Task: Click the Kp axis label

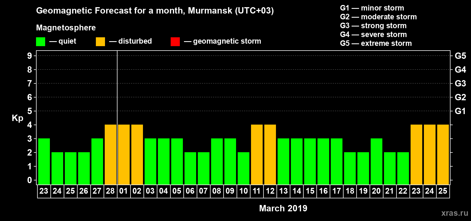Action: [x=17, y=118]
